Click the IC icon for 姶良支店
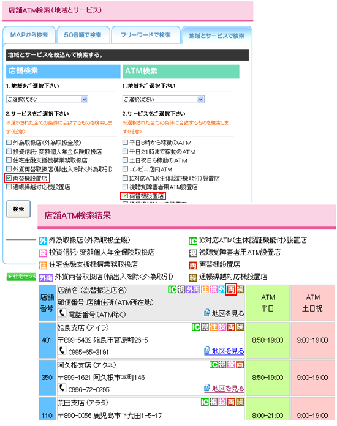Viewport: 337px width, 426px height. (196, 327)
